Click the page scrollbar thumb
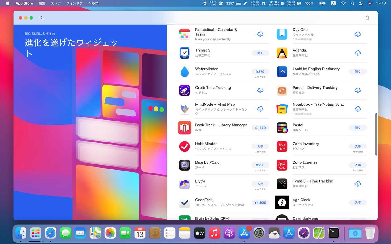This screenshot has height=244, width=391. point(376,134)
